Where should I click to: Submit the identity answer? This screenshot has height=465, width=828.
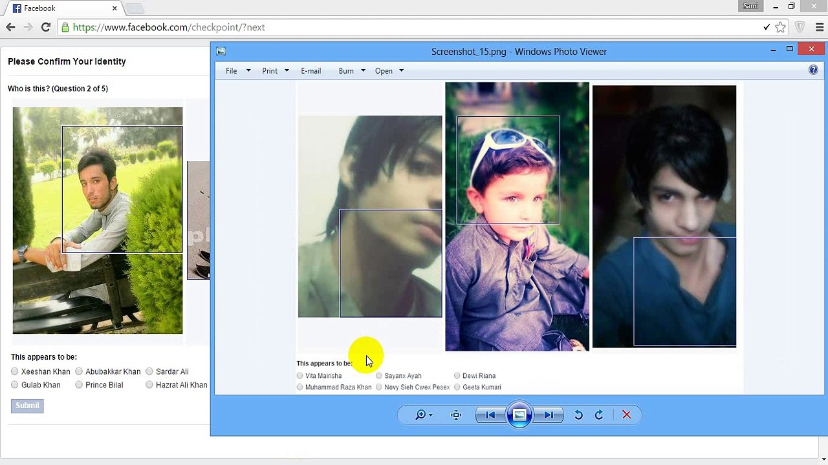(x=27, y=406)
